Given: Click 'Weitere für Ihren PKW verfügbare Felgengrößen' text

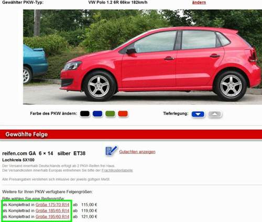Looking at the screenshot, I should click(47, 192).
